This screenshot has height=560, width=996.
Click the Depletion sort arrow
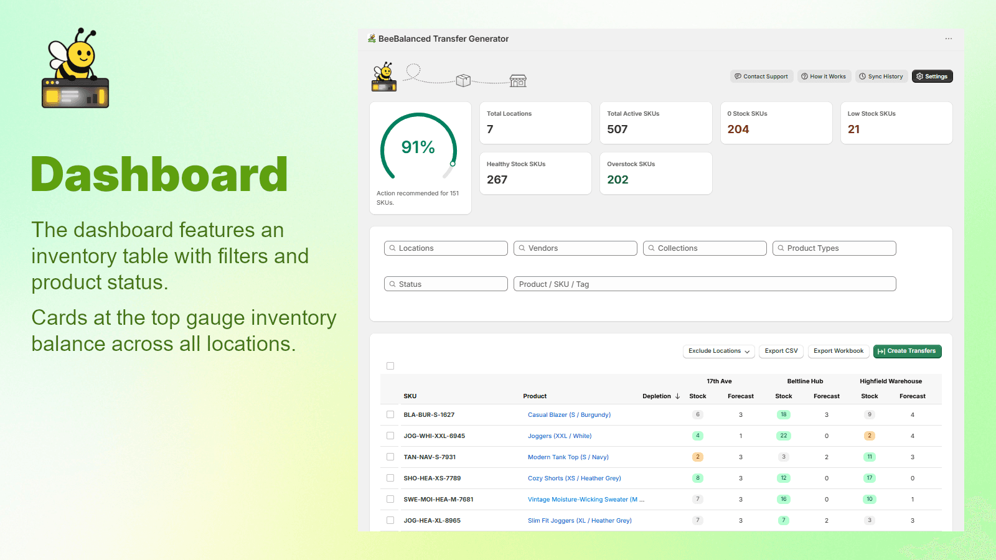tap(677, 396)
